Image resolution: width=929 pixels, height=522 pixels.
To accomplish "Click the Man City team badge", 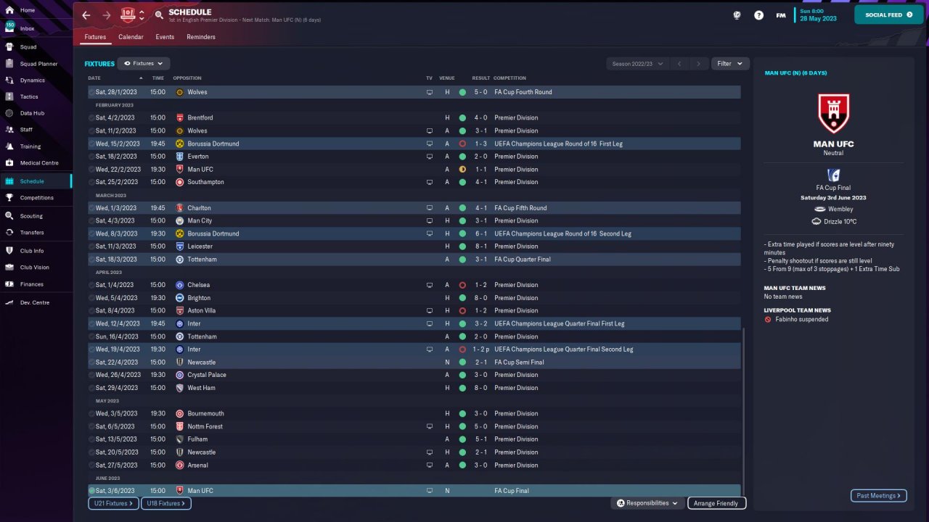I will (x=180, y=221).
